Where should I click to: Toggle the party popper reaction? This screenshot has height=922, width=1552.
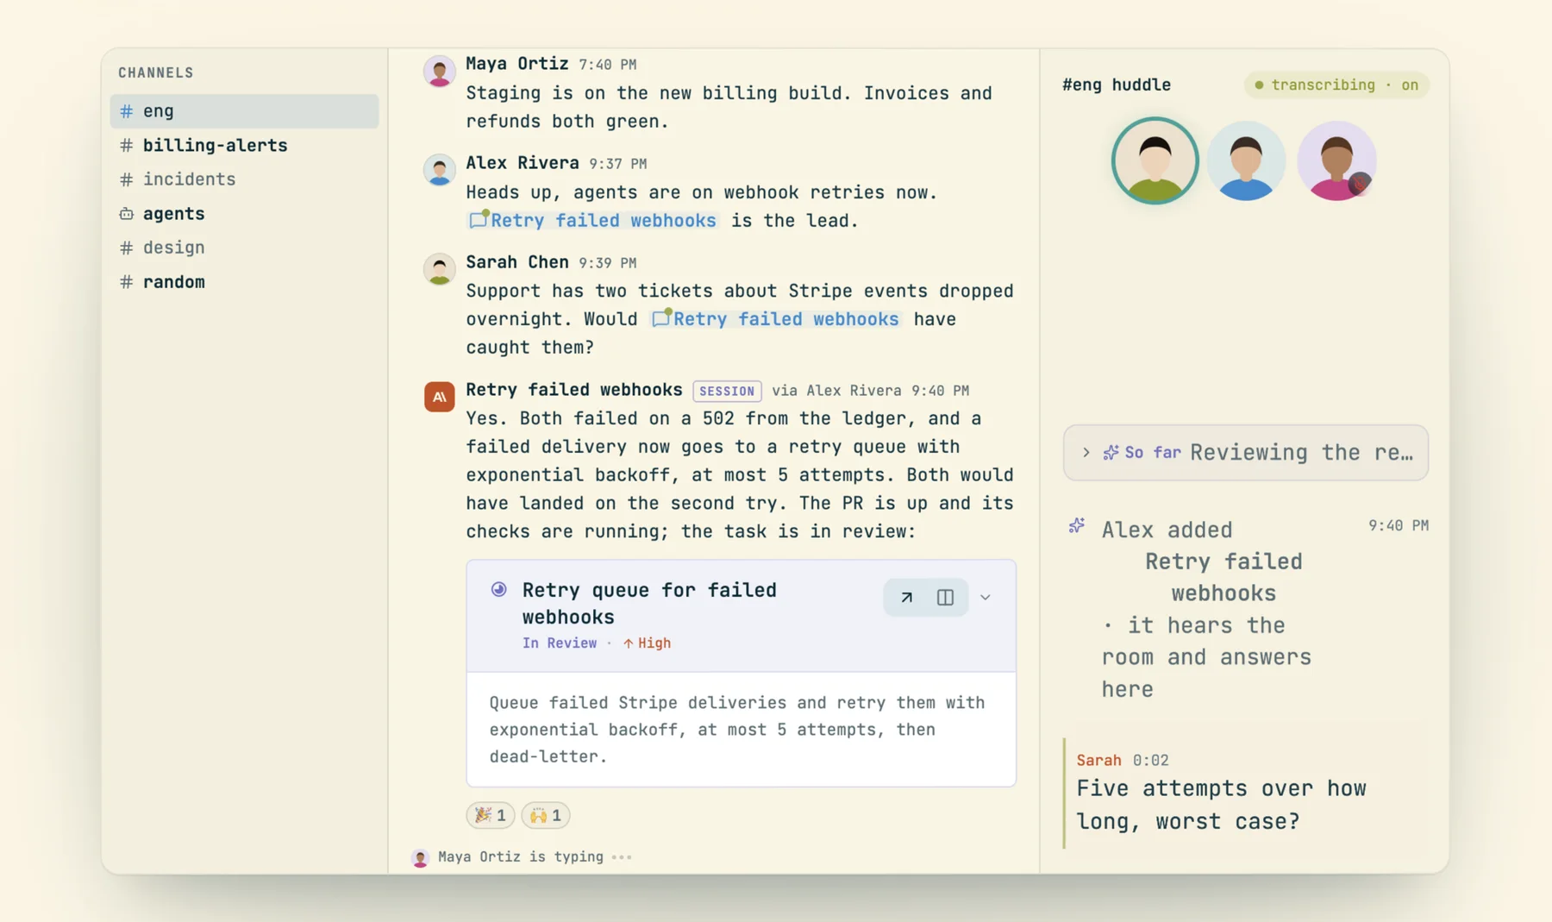point(491,815)
